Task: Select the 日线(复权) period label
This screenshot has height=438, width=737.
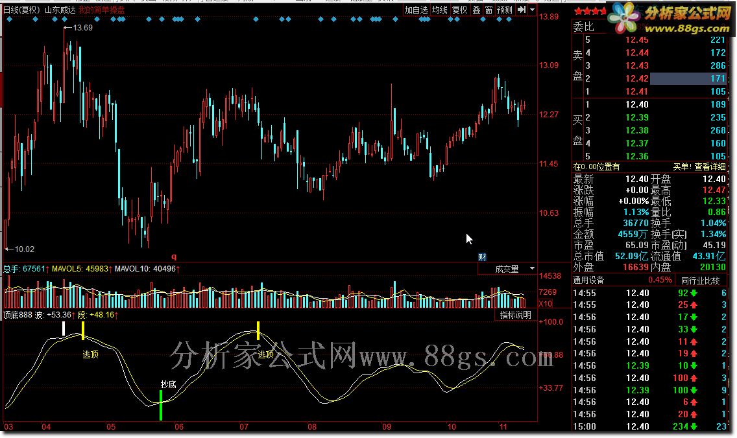Action: [21, 9]
